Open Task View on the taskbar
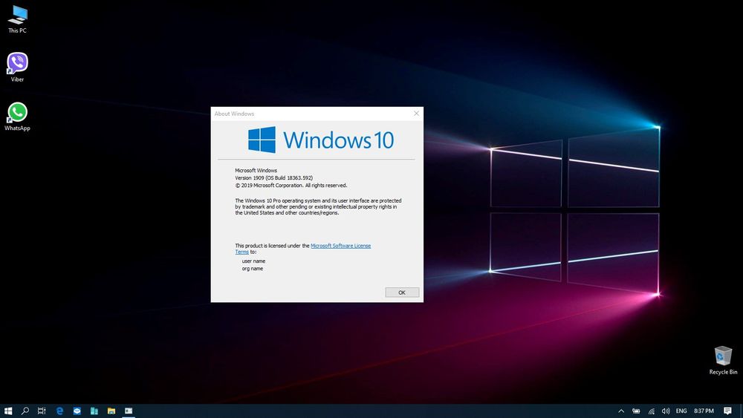The height and width of the screenshot is (418, 743). point(42,411)
